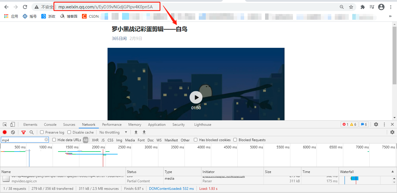Check Blocked Requests
The height and width of the screenshot is (193, 397).
[x=235, y=140]
